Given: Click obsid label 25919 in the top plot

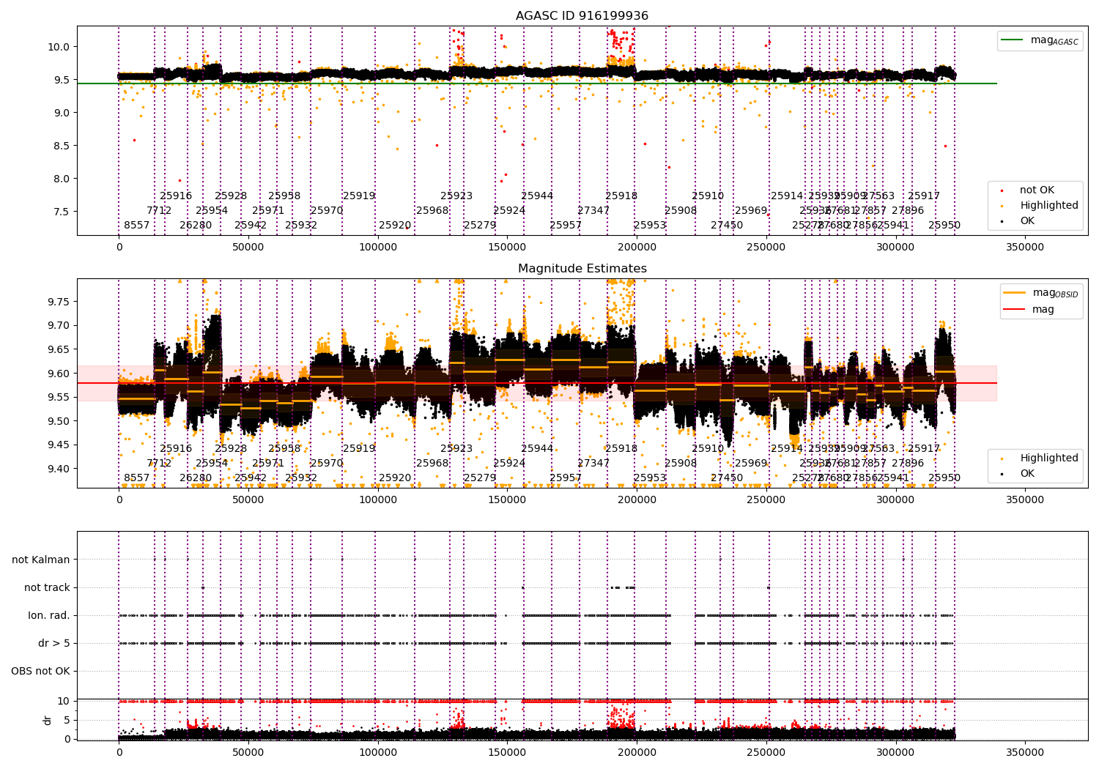Looking at the screenshot, I should click(359, 196).
